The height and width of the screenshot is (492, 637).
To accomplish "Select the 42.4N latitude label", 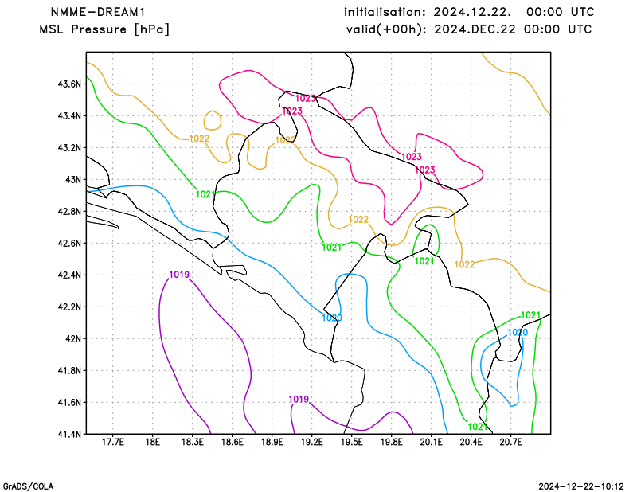I will tap(69, 275).
